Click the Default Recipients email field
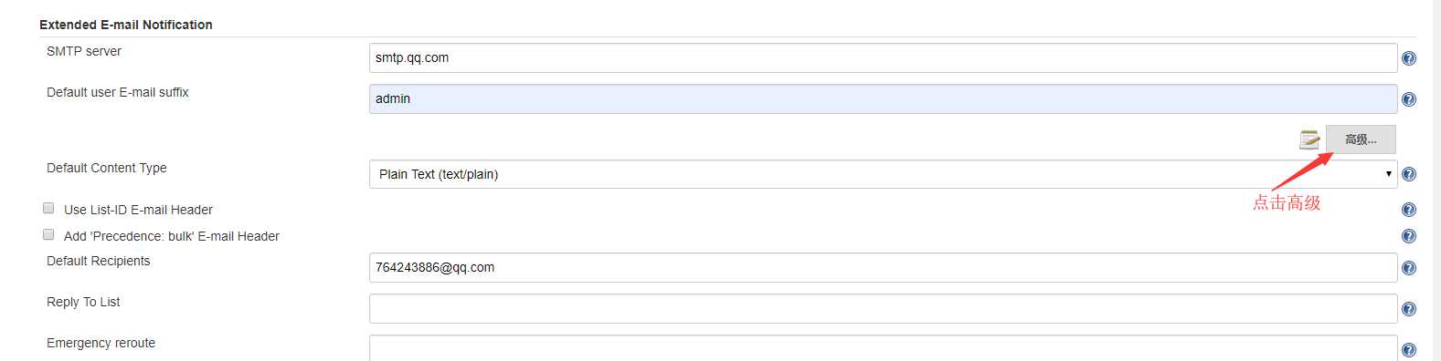1441x361 pixels. click(x=883, y=267)
